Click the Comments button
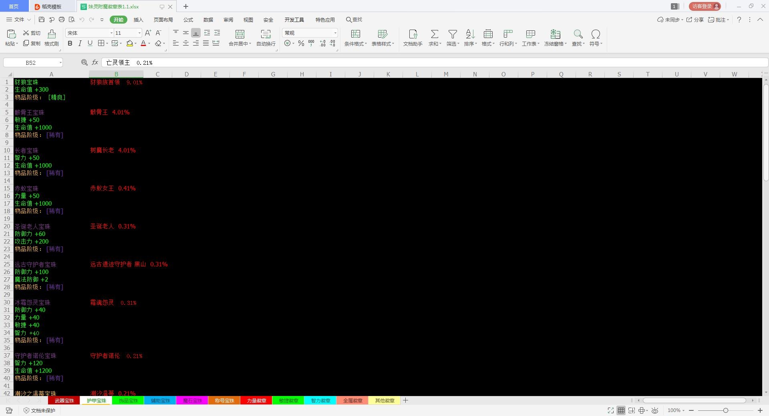The height and width of the screenshot is (416, 769). pos(719,20)
